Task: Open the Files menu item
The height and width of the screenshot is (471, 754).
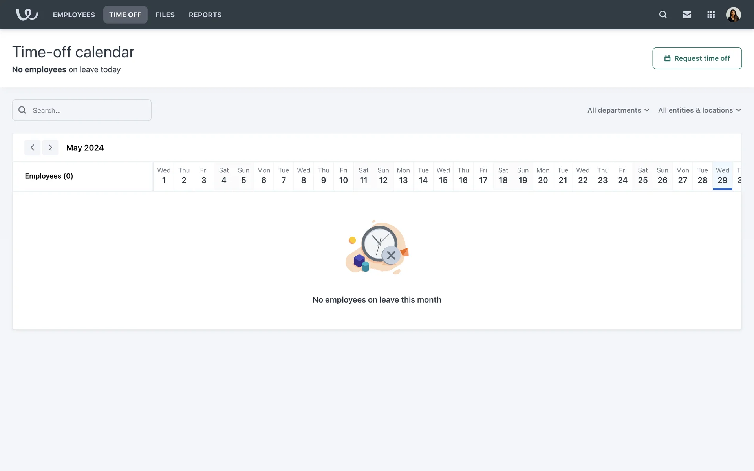Action: click(x=165, y=15)
